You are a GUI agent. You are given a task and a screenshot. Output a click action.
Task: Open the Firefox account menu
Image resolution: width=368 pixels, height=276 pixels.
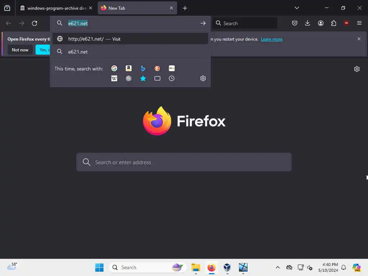(321, 23)
